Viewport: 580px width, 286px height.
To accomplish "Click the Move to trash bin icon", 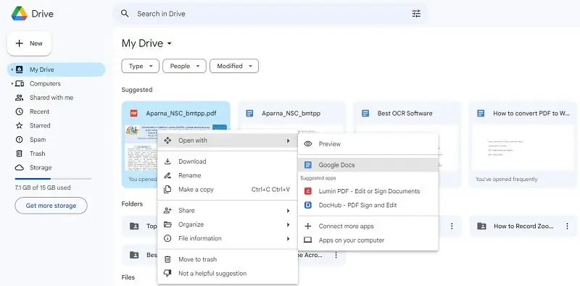I will pos(167,259).
